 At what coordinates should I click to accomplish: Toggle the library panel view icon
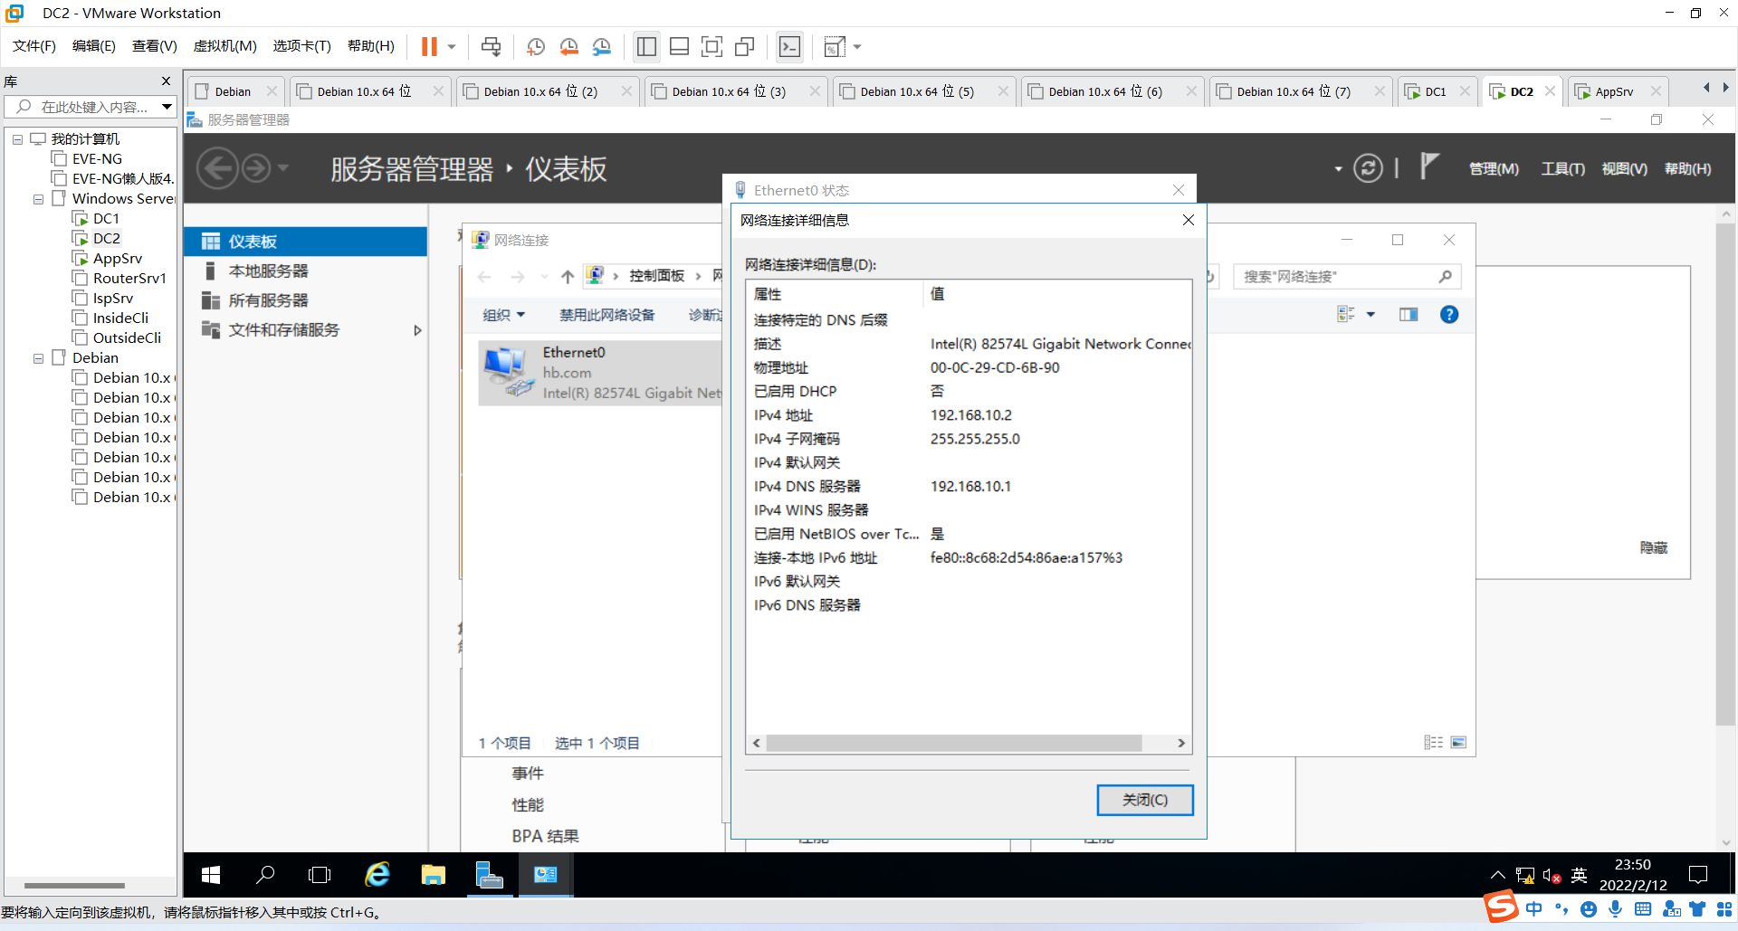(646, 46)
